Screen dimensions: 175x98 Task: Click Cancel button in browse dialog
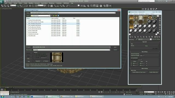point(115,50)
